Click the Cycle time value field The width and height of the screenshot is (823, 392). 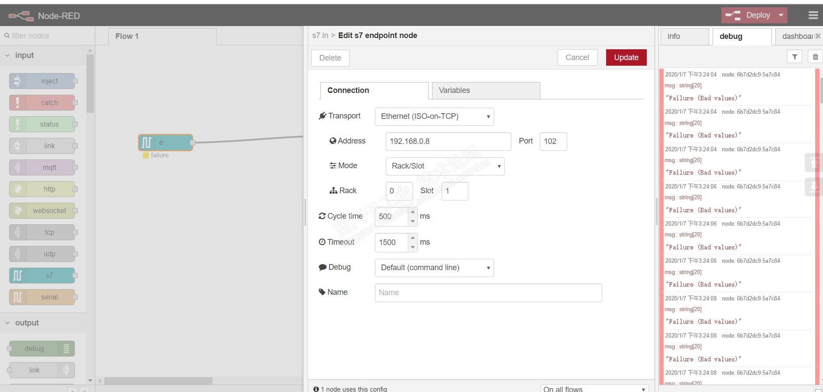pyautogui.click(x=391, y=217)
